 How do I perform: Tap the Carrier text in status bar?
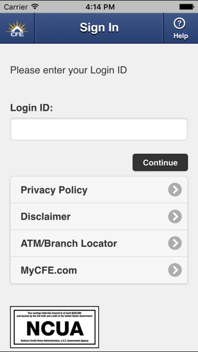click(x=16, y=7)
